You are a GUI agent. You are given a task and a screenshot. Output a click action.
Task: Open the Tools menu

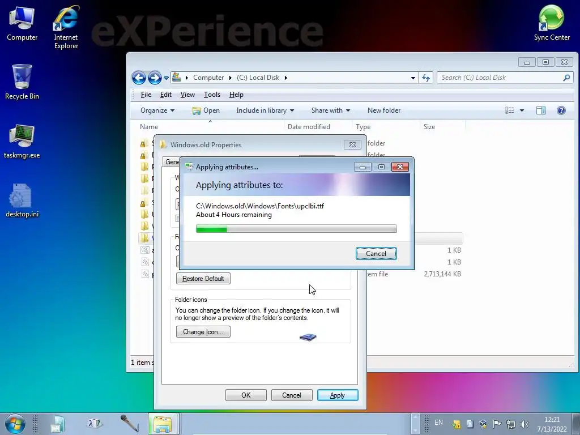tap(212, 95)
